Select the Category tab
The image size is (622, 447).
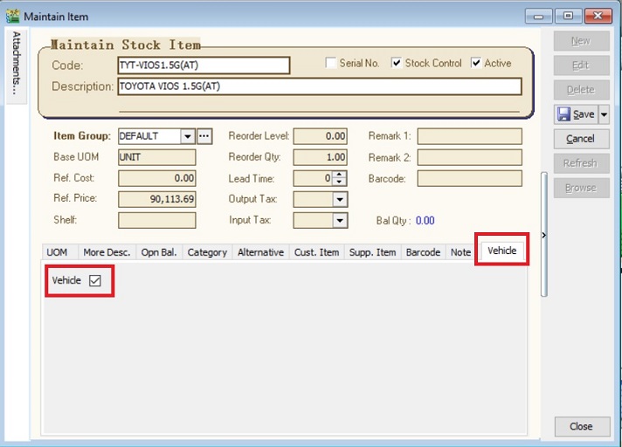click(x=207, y=252)
